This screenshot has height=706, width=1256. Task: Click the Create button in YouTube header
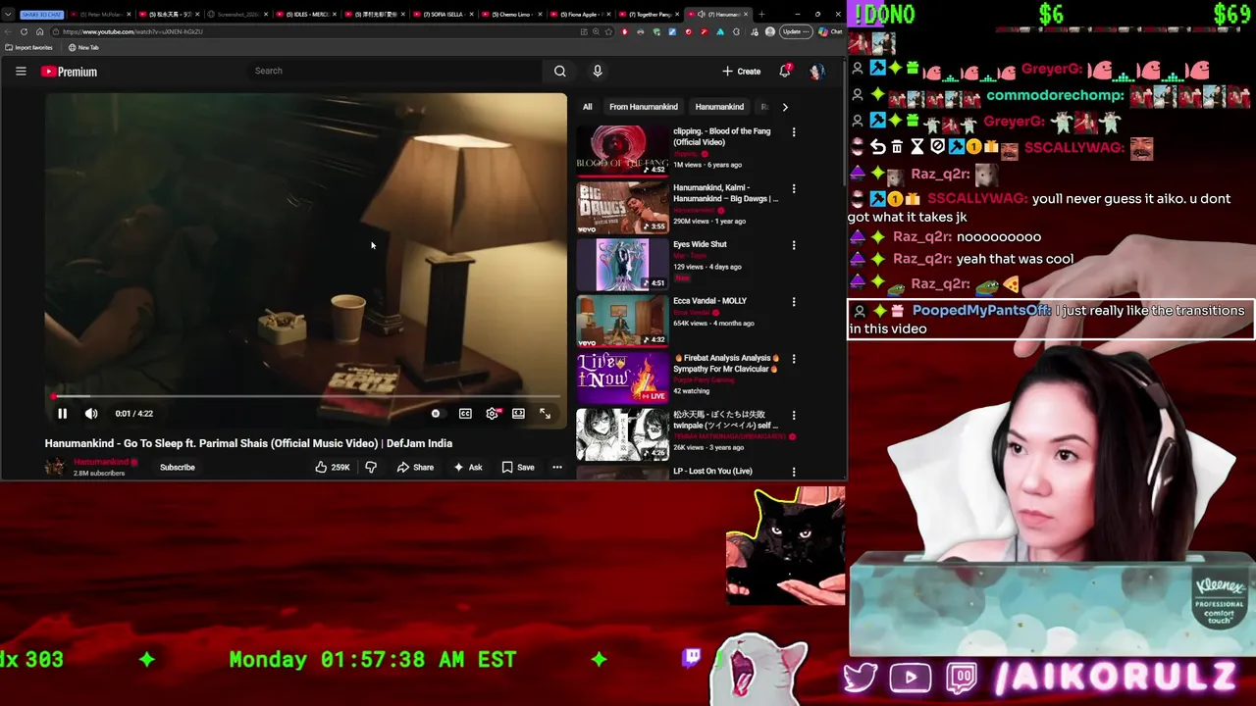click(742, 71)
